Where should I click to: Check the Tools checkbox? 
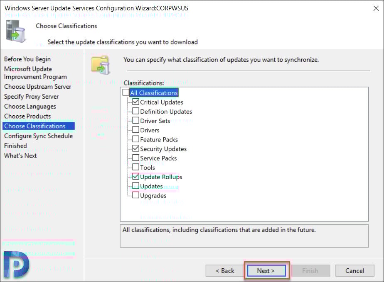135,167
